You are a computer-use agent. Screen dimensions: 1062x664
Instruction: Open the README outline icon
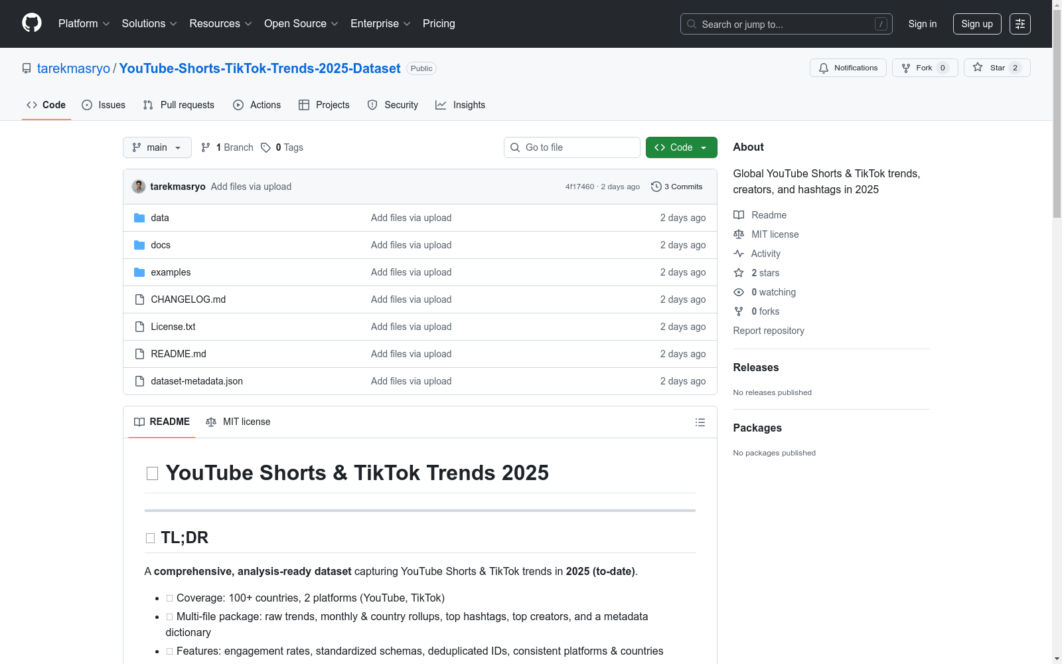coord(700,422)
